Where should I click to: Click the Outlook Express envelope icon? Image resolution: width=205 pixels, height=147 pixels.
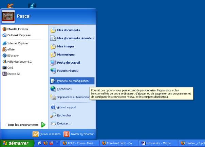4,35
